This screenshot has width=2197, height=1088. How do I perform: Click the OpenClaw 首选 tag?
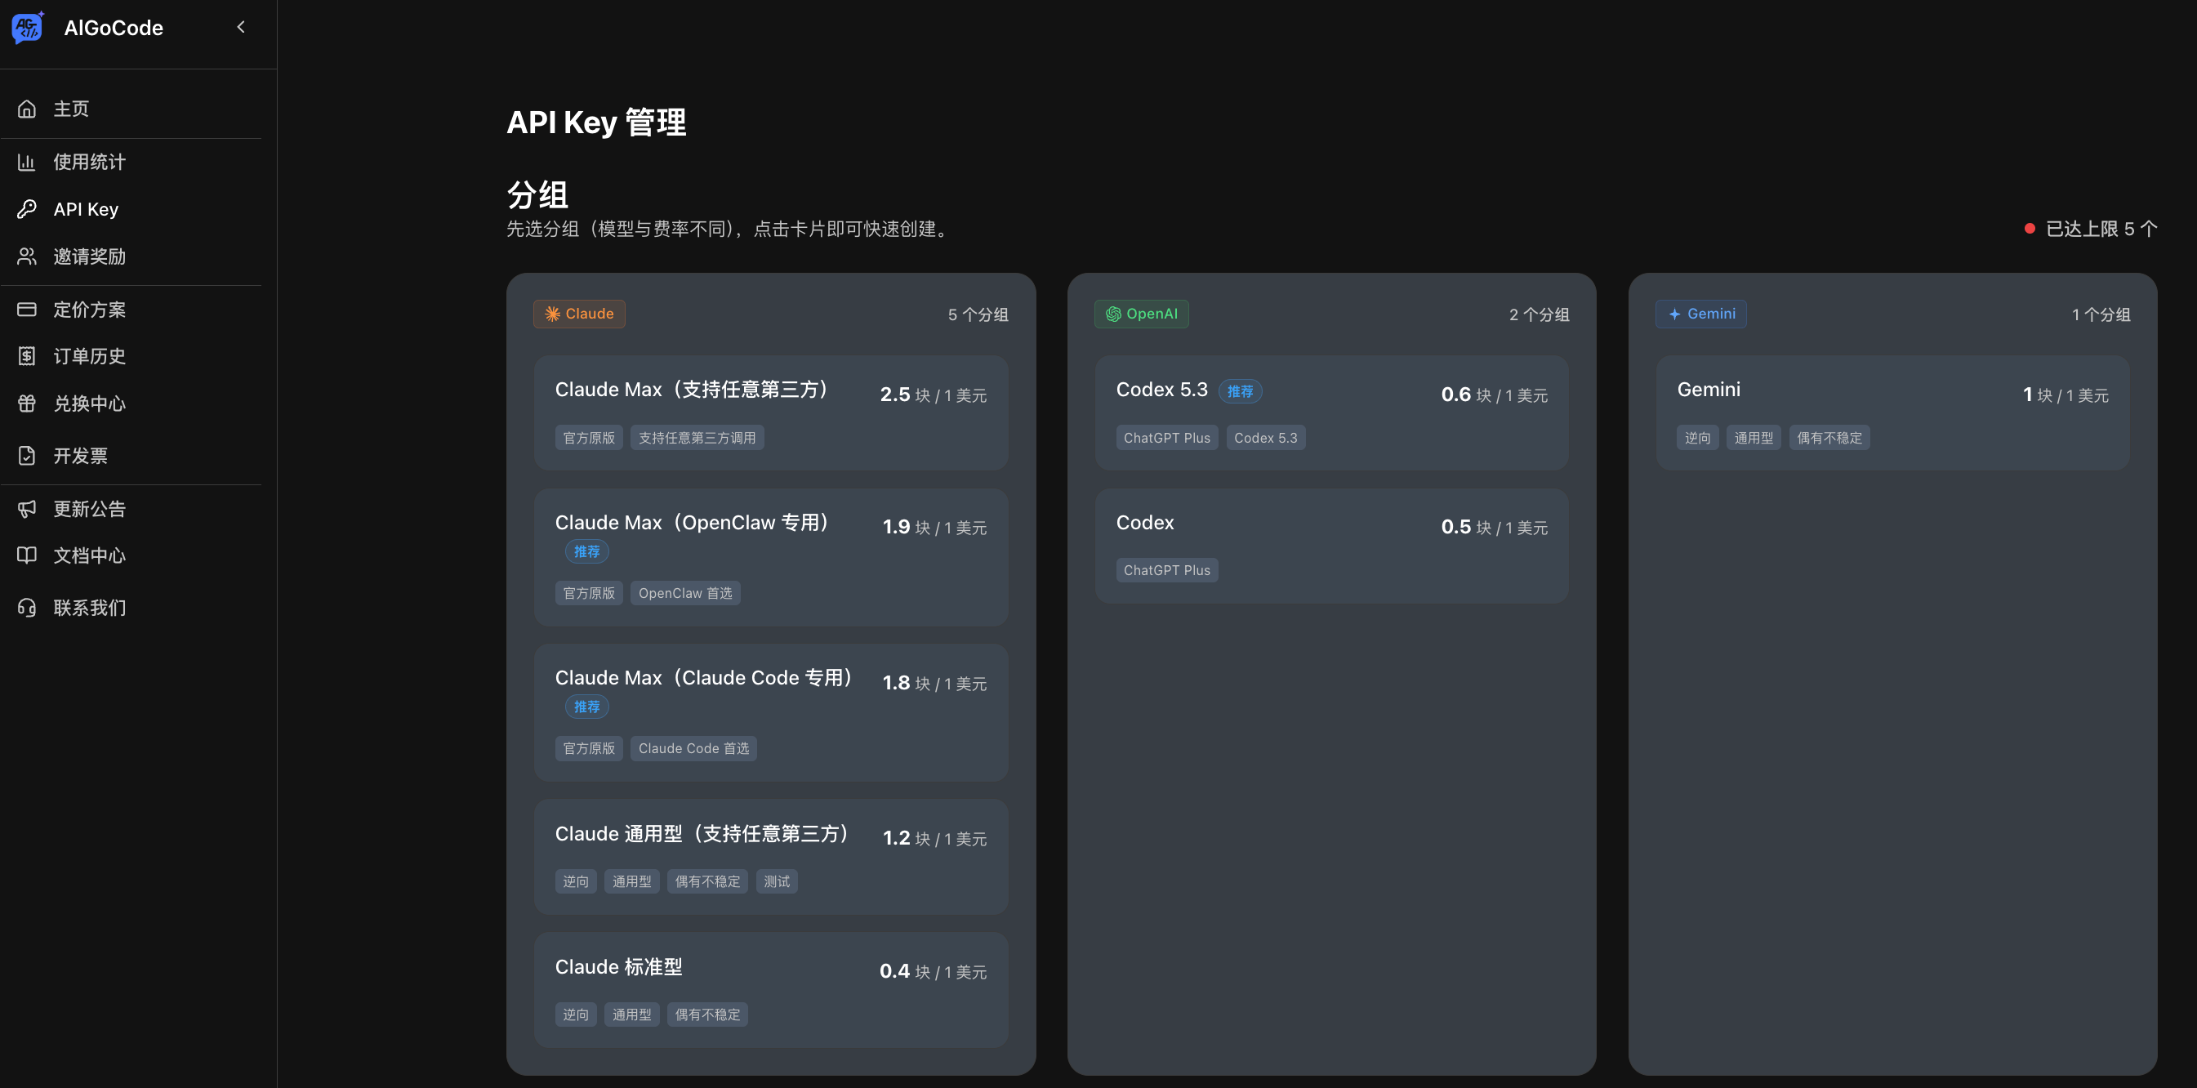click(x=685, y=594)
